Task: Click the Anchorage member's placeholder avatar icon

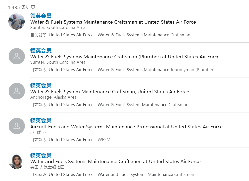Action: 17,91
